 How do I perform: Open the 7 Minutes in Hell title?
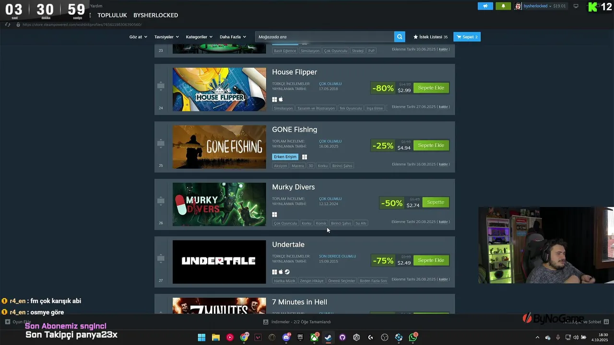click(x=299, y=302)
